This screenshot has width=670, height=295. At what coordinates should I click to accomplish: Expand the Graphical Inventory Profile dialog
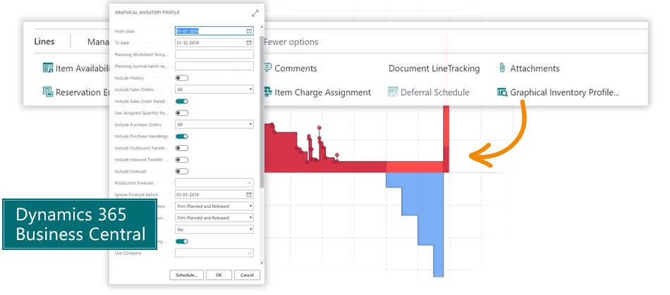point(255,13)
